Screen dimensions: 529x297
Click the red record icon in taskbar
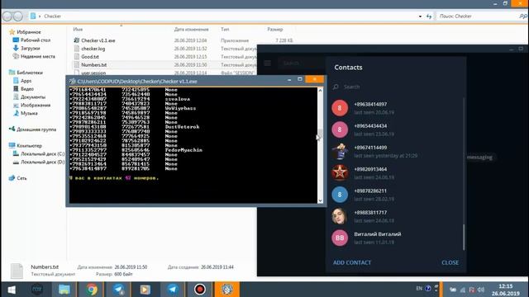pos(200,290)
